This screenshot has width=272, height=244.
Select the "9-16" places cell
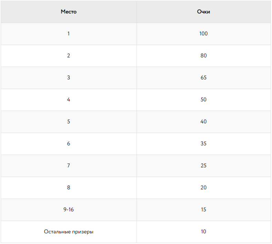[69, 210]
